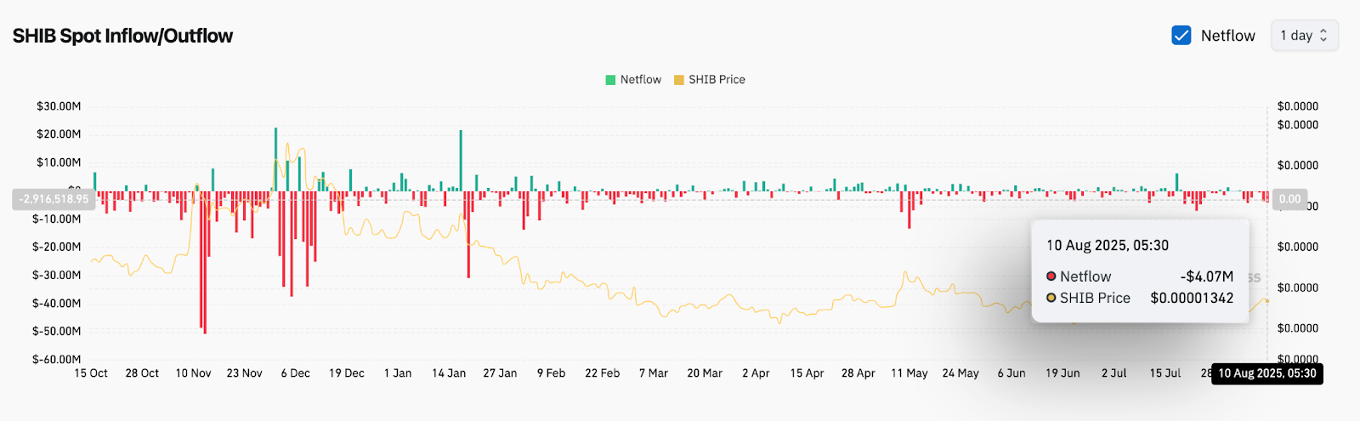Click the -$4.07M value in tooltip

pyautogui.click(x=1206, y=276)
